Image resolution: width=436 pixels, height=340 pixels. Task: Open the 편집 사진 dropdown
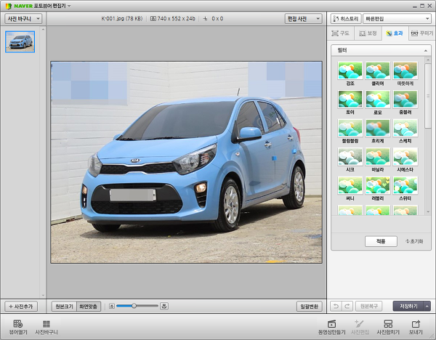click(303, 19)
